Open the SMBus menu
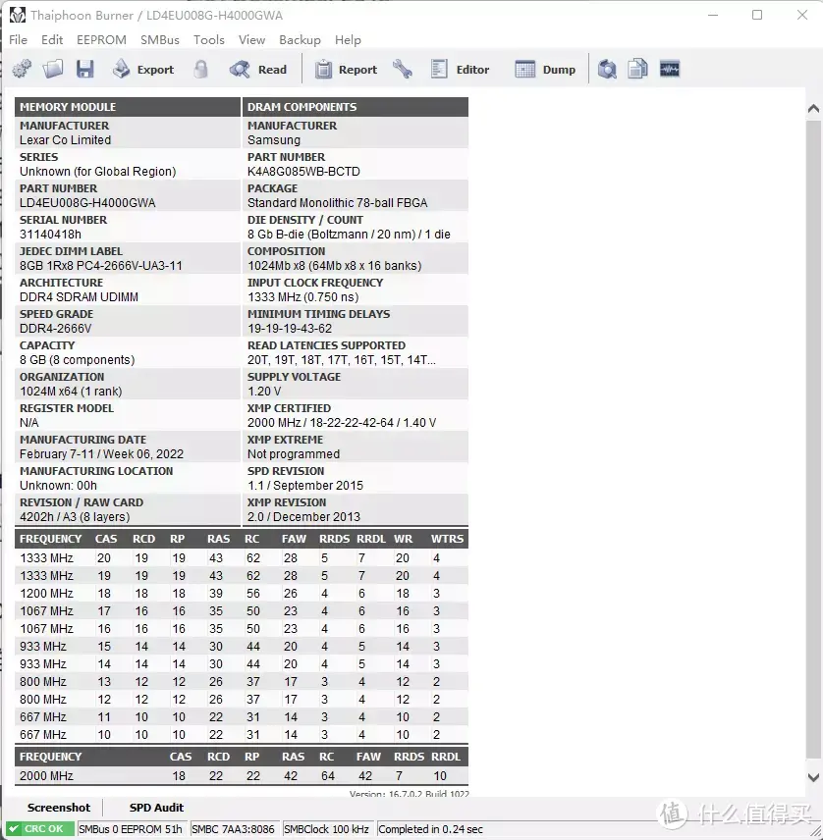 click(x=160, y=40)
